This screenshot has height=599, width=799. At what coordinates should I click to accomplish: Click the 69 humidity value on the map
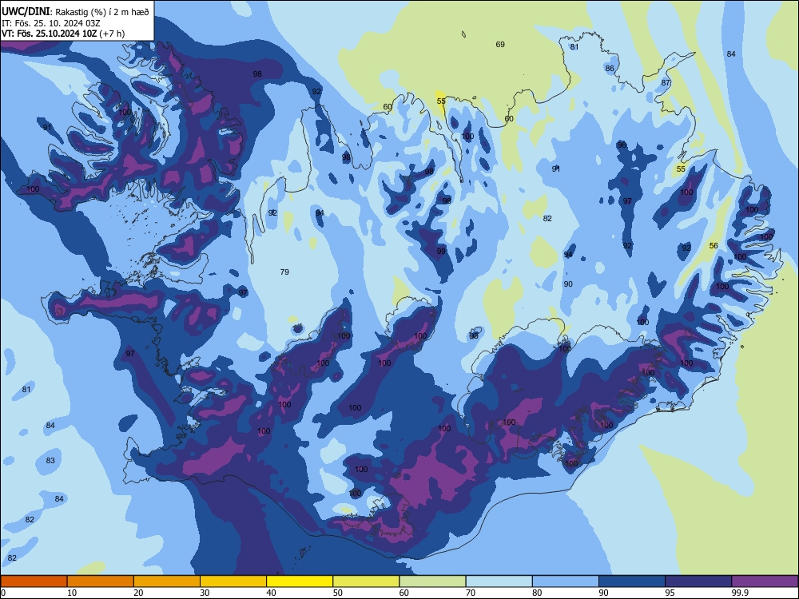[500, 44]
